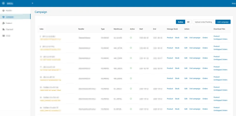Download Unshipped Orders for sixth row
The image size is (236, 116).
[220, 90]
